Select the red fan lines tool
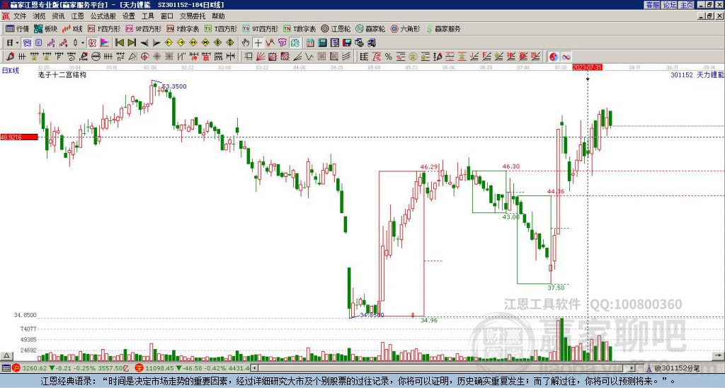 261,57
